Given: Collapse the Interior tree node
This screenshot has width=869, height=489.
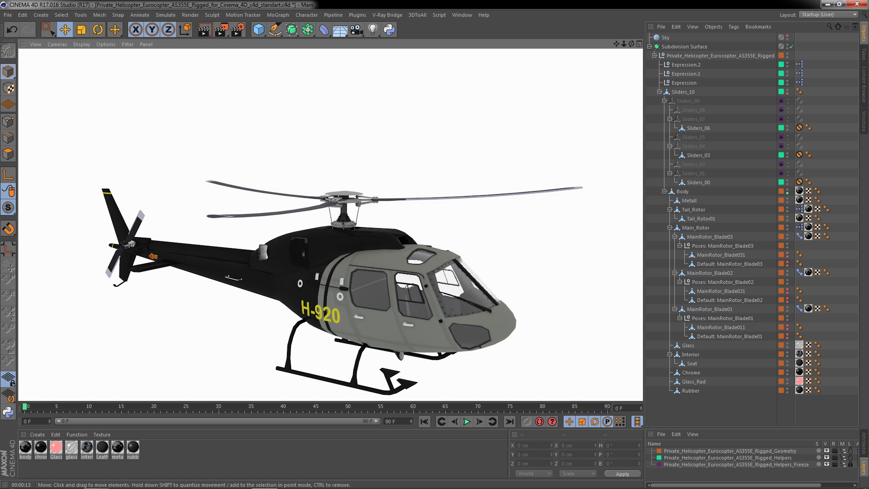Looking at the screenshot, I should point(670,355).
